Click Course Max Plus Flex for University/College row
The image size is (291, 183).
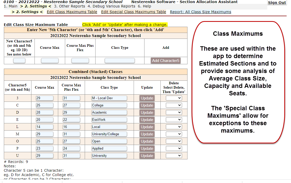pos(71,134)
